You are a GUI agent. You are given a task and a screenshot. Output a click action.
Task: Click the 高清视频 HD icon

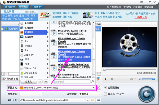[22, 37]
